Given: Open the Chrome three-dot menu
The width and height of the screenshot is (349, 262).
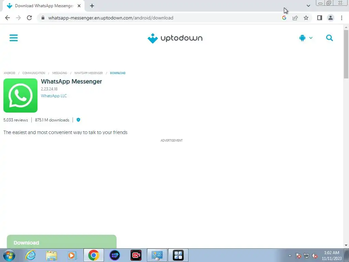Looking at the screenshot, I should [342, 18].
